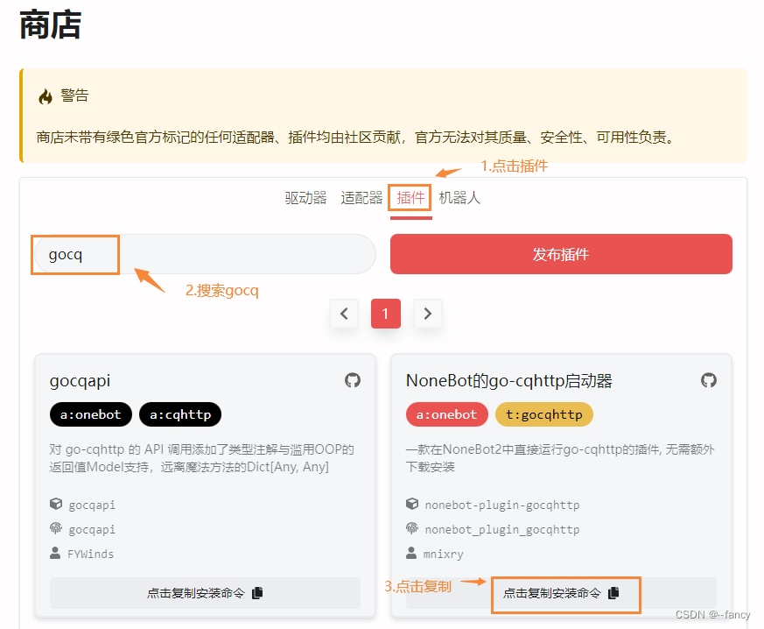Click the flame icon in the 警告 banner
The image size is (764, 629).
pos(45,95)
